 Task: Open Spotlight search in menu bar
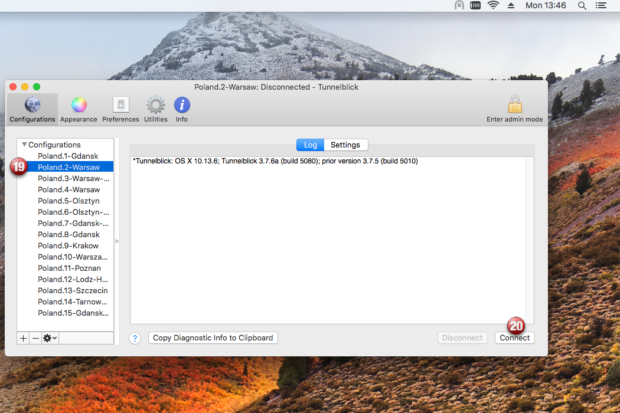point(582,5)
